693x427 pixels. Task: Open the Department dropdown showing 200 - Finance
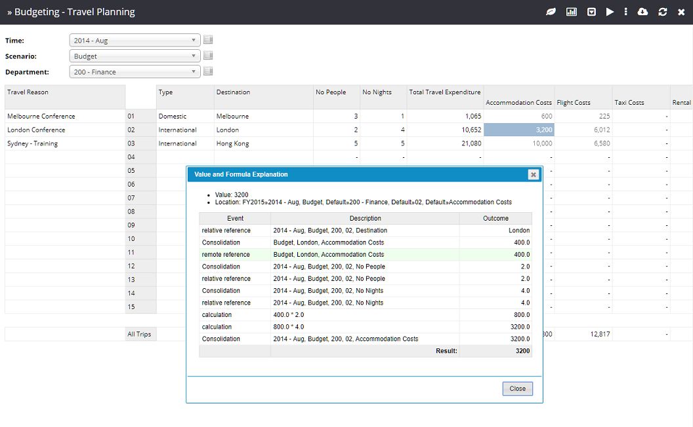135,71
